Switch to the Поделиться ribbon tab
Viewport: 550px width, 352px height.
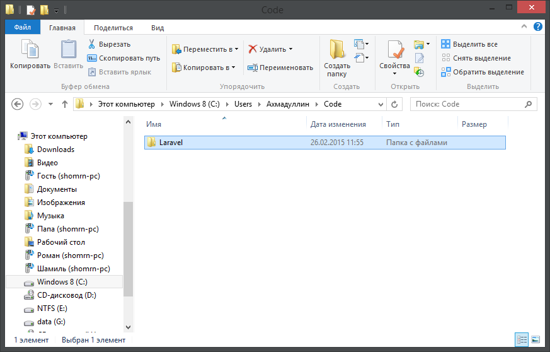coord(113,28)
